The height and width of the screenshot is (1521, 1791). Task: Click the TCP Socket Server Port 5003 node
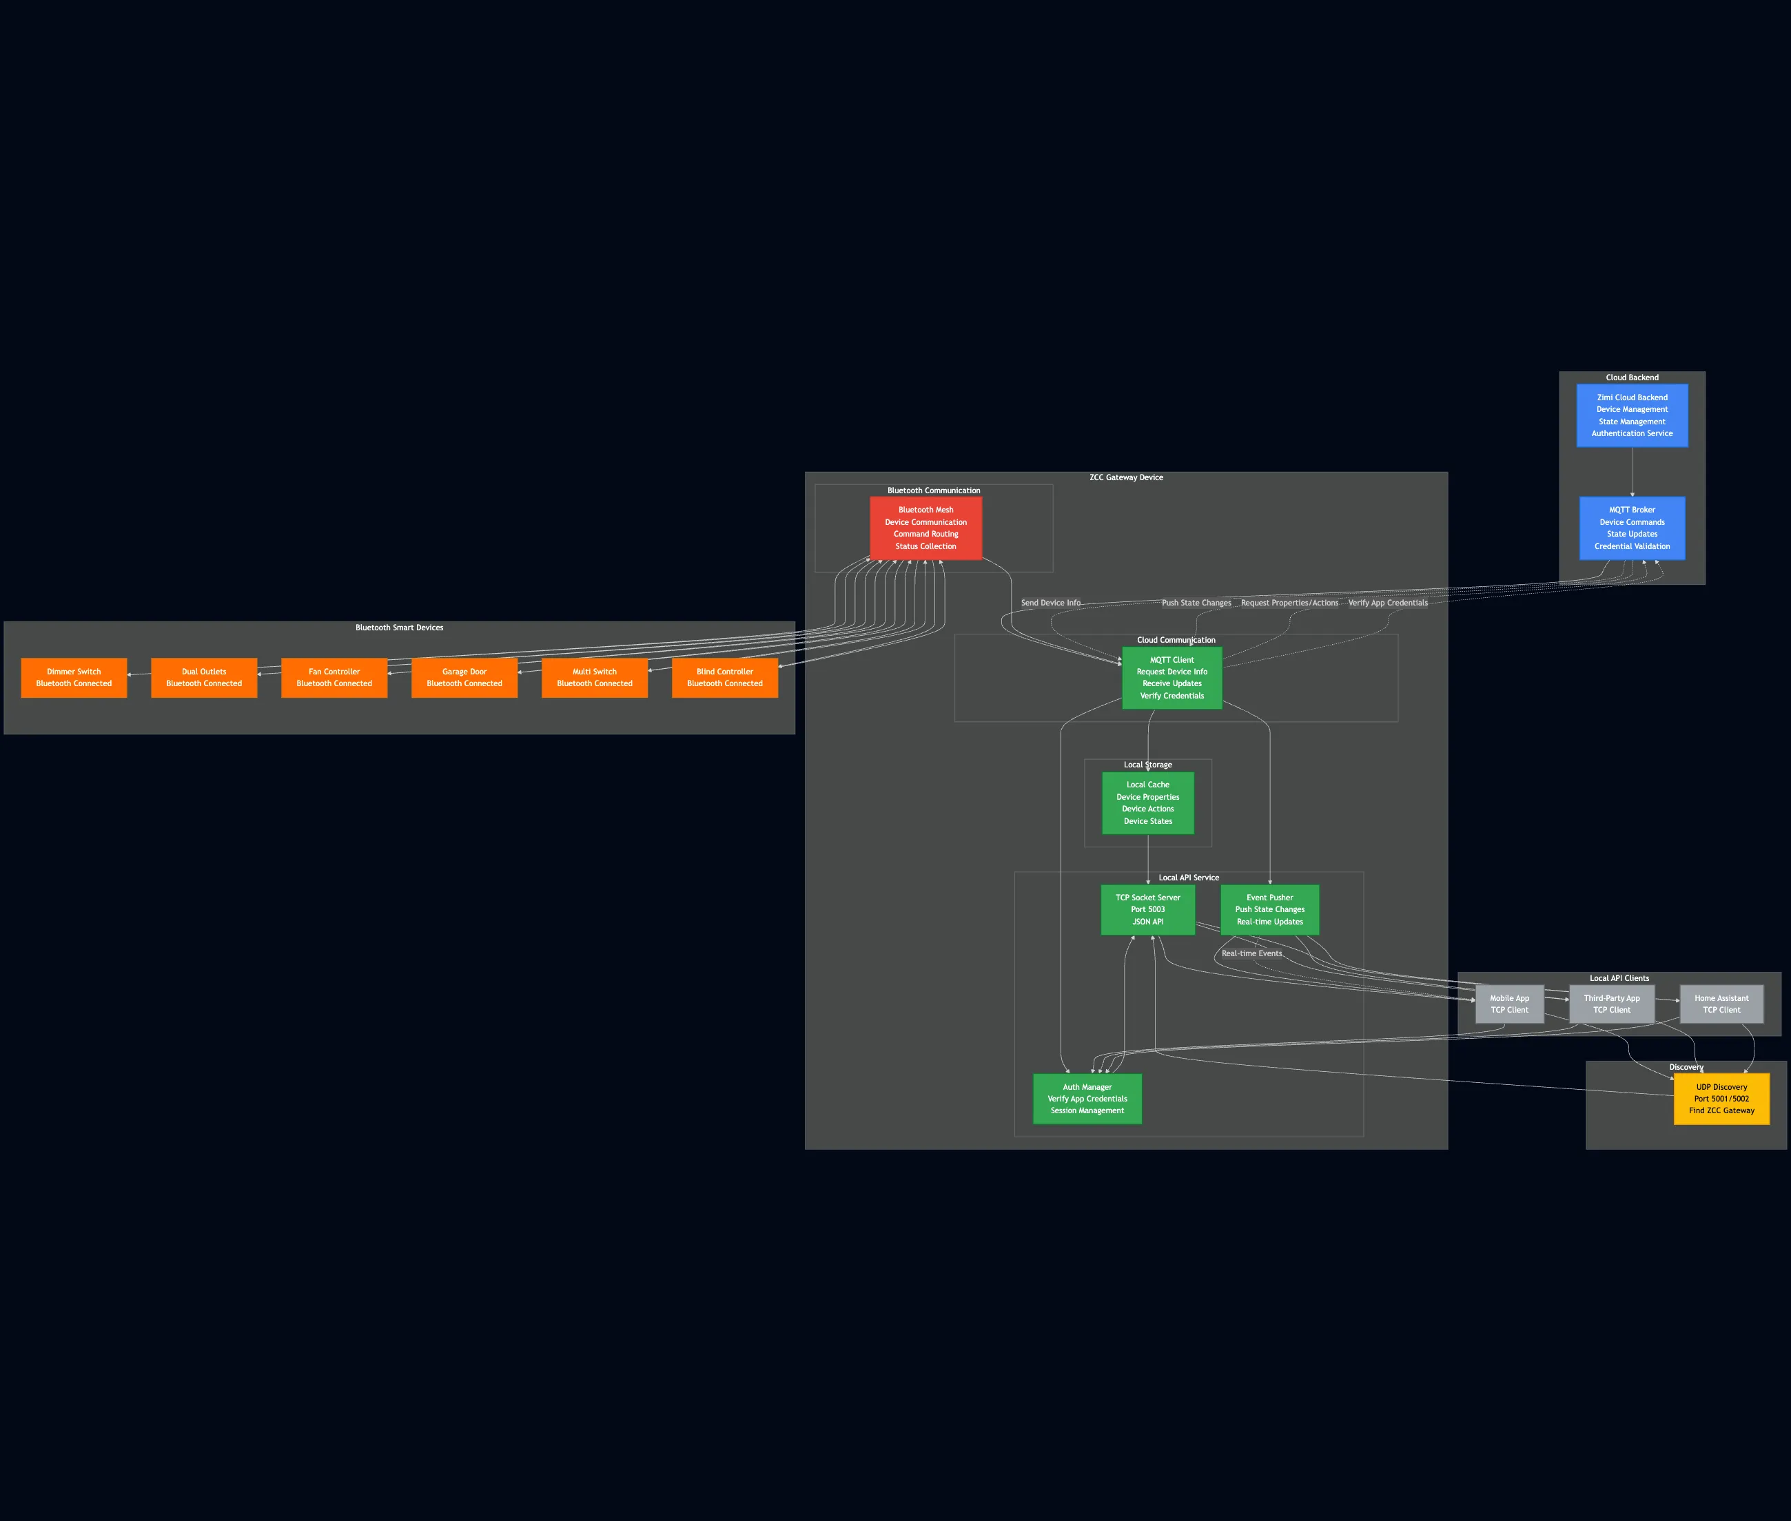click(1147, 909)
